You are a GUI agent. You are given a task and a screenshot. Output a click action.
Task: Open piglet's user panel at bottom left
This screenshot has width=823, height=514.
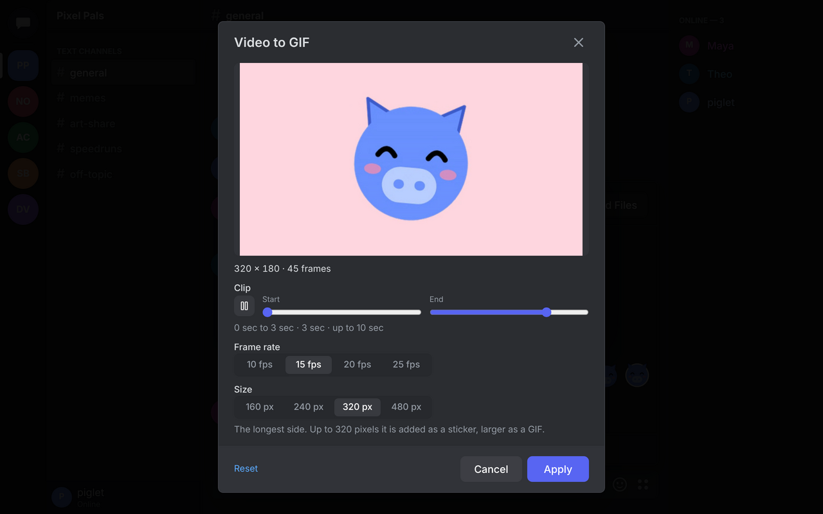click(x=122, y=497)
